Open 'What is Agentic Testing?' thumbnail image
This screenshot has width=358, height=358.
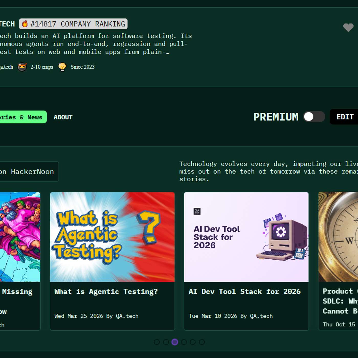(x=113, y=237)
